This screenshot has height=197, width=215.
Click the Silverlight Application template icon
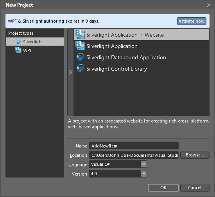coord(80,46)
